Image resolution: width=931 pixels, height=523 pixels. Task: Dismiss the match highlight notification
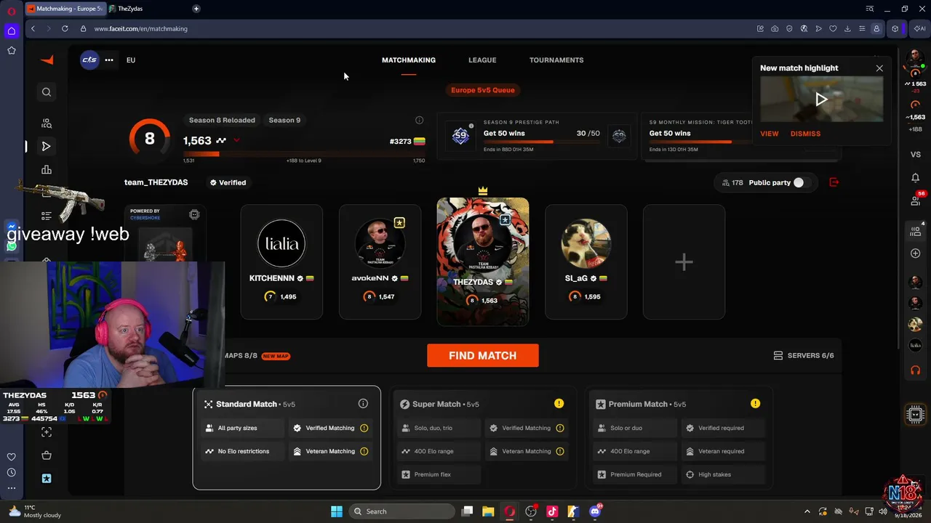click(805, 134)
